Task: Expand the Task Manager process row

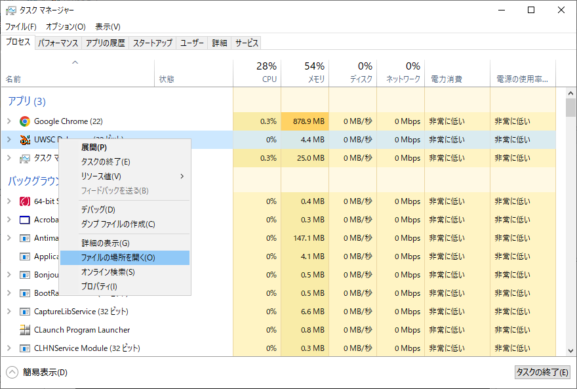Action: tap(9, 158)
